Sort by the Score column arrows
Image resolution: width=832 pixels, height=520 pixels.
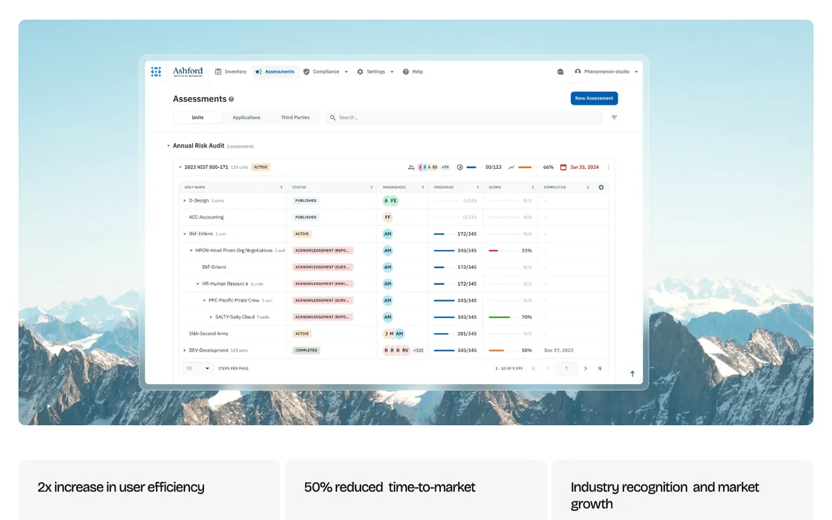coord(533,187)
